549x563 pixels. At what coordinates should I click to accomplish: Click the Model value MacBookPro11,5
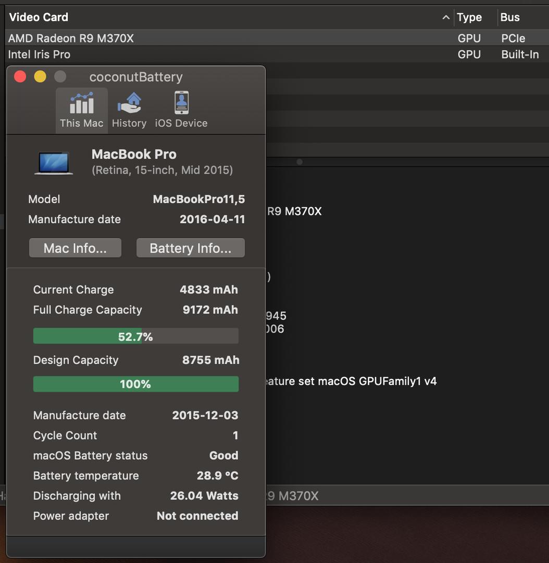(x=199, y=199)
